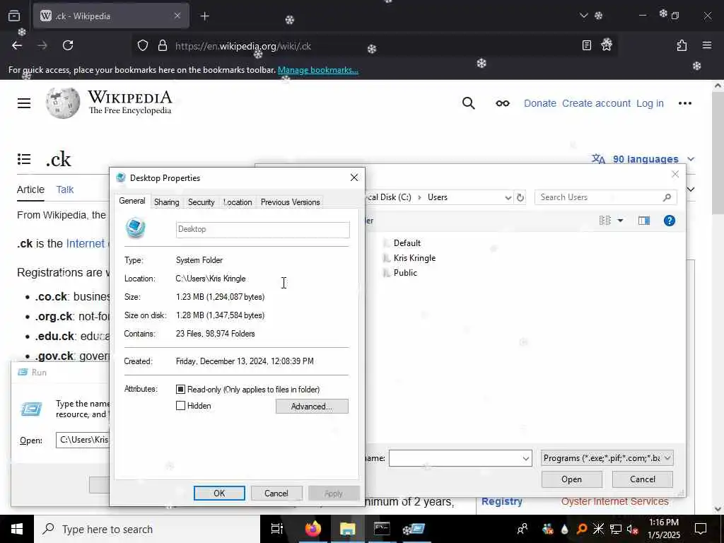Open the Talk tab on Wikipedia
The width and height of the screenshot is (724, 543).
click(64, 189)
